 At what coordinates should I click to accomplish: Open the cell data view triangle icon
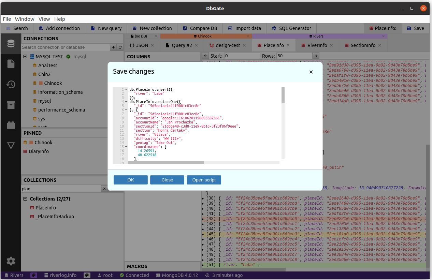(x=11, y=146)
